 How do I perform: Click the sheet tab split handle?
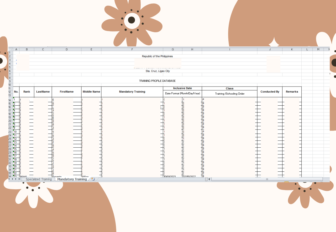point(206,179)
